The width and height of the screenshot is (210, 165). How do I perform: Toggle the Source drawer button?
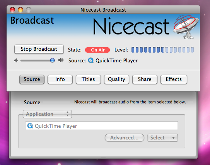coord(32,79)
